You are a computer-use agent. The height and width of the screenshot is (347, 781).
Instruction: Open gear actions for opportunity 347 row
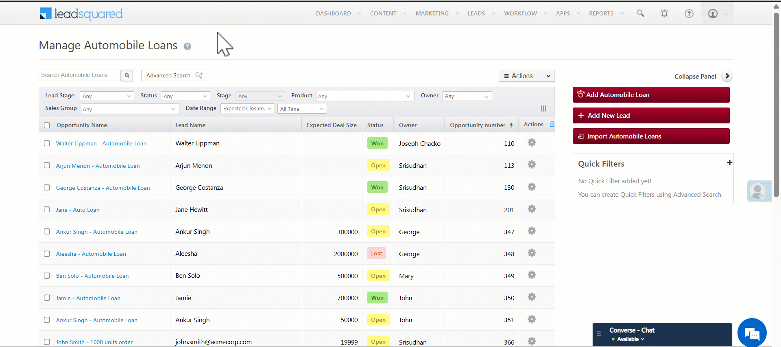(x=532, y=231)
